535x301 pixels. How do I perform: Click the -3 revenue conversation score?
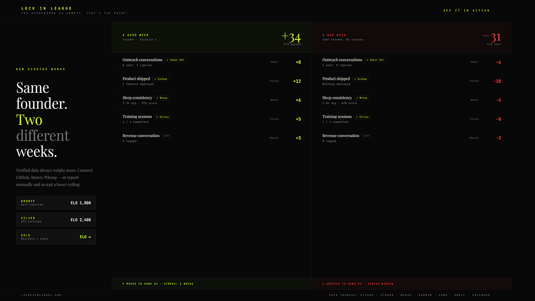click(498, 138)
